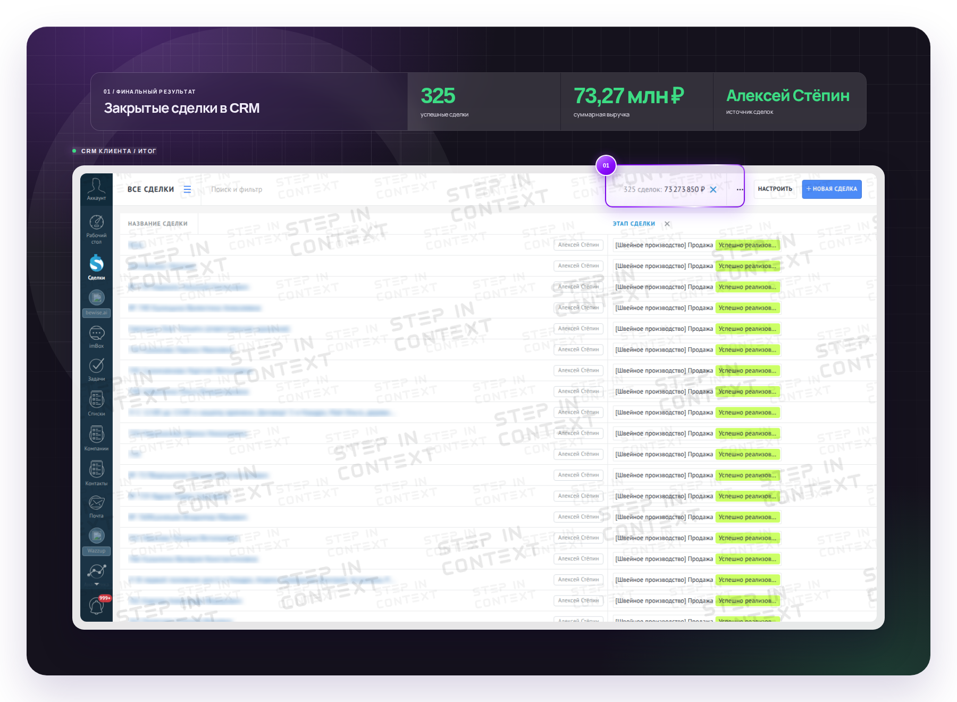Viewport: 957px width, 702px height.
Task: Open the bewise.ai sidebar widget
Action: pyautogui.click(x=96, y=304)
